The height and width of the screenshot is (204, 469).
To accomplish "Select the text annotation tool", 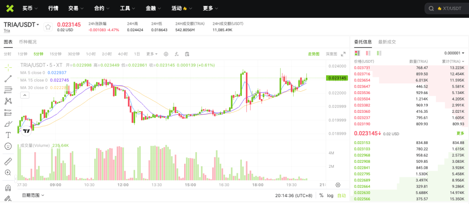I will (8, 135).
